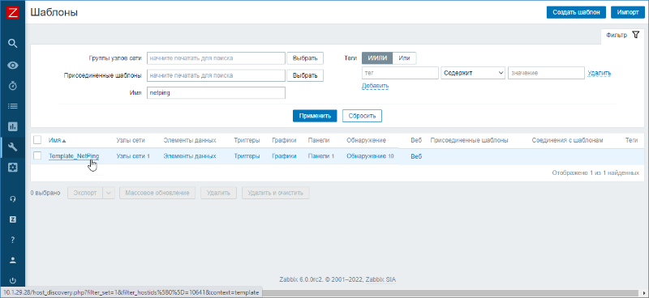Click the Support headset icon
This screenshot has width=649, height=298.
pyautogui.click(x=13, y=199)
